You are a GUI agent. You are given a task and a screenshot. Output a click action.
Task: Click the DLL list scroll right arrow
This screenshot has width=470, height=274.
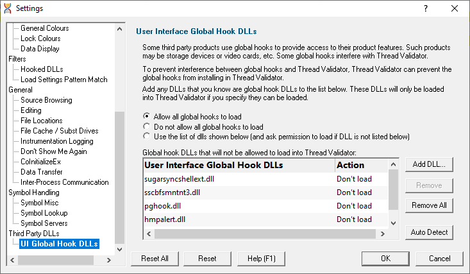tap(382, 234)
